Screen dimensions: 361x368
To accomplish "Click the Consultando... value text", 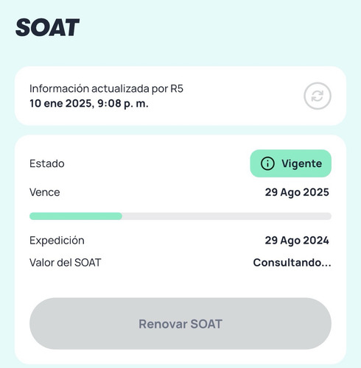I will coord(292,263).
